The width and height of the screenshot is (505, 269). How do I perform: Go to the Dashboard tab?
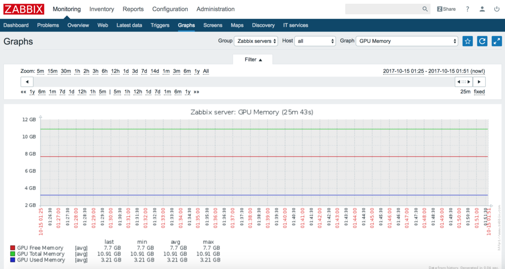click(16, 25)
